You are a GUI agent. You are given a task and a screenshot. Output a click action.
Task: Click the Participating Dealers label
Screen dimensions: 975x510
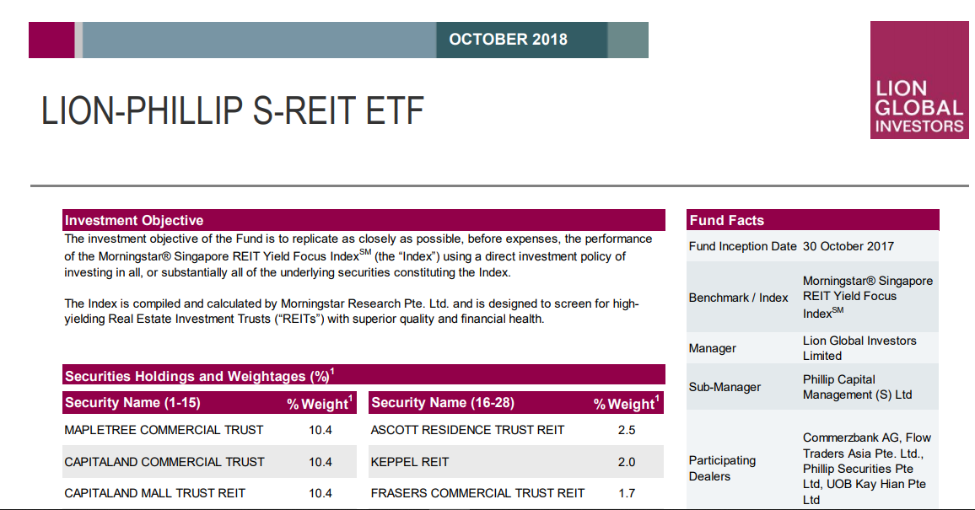tap(722, 468)
